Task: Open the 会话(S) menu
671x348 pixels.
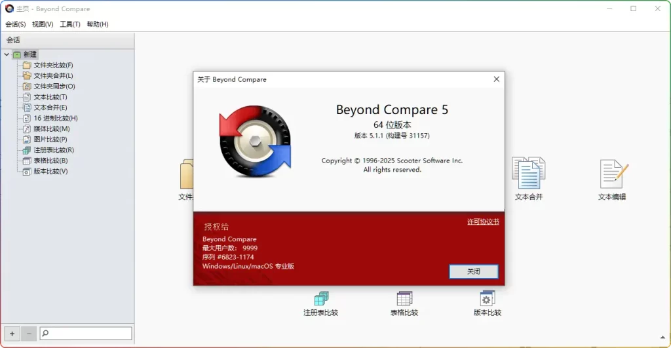Action: click(16, 24)
